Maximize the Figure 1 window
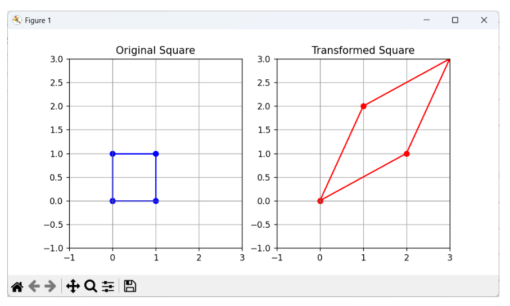Viewport: 510px width, 306px height. [455, 20]
